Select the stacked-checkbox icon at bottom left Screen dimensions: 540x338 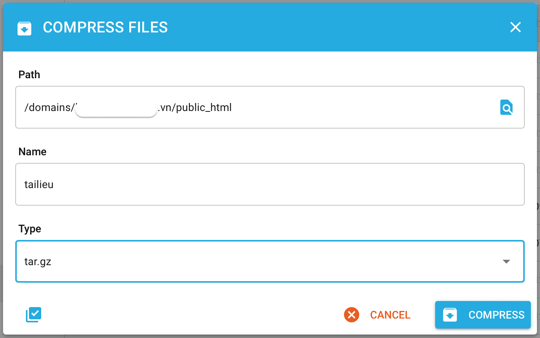point(34,314)
